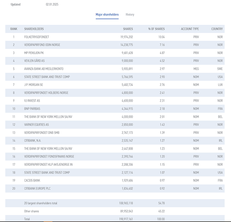Viewport: 231px width, 222px height.
Task: Select CITIBANK EUROPE PLC shareholder
Action: 37,188
